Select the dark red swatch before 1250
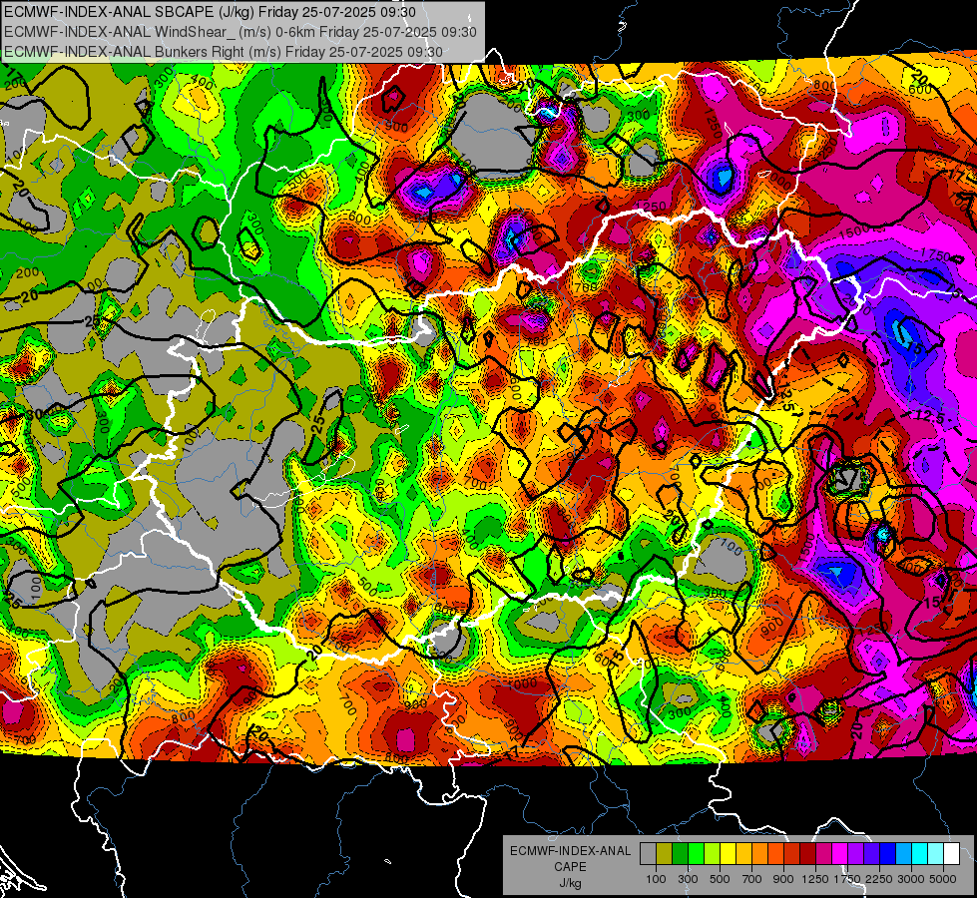Screen dimensions: 977x898 pos(807,854)
